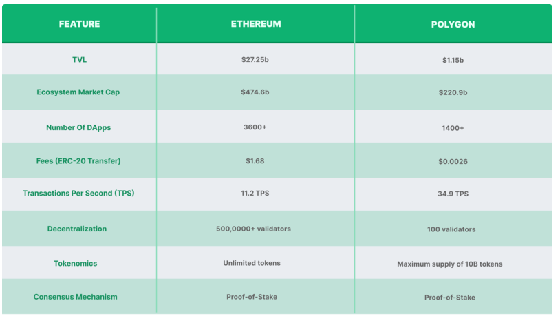Select Fees (ERC-20 Transfer) label
The width and height of the screenshot is (560, 323).
point(78,161)
